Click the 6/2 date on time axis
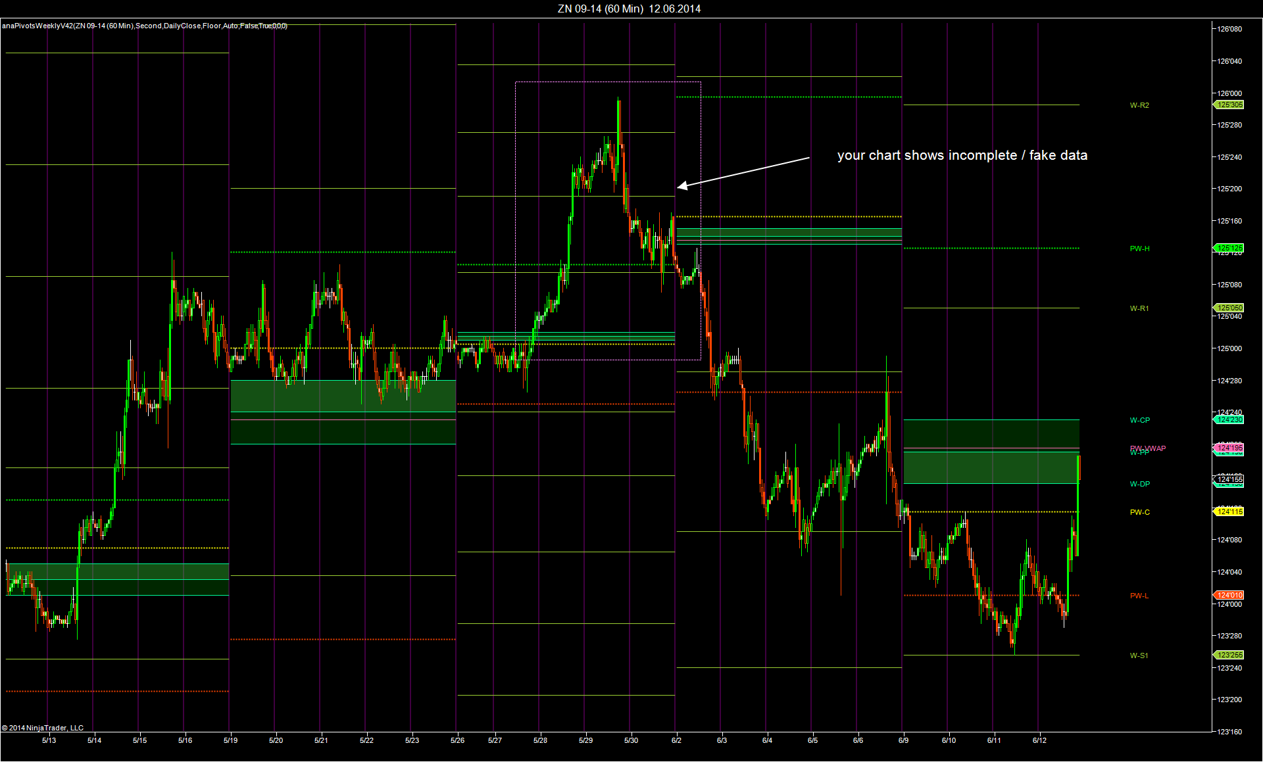Screen dimensions: 1263x762 tap(676, 740)
